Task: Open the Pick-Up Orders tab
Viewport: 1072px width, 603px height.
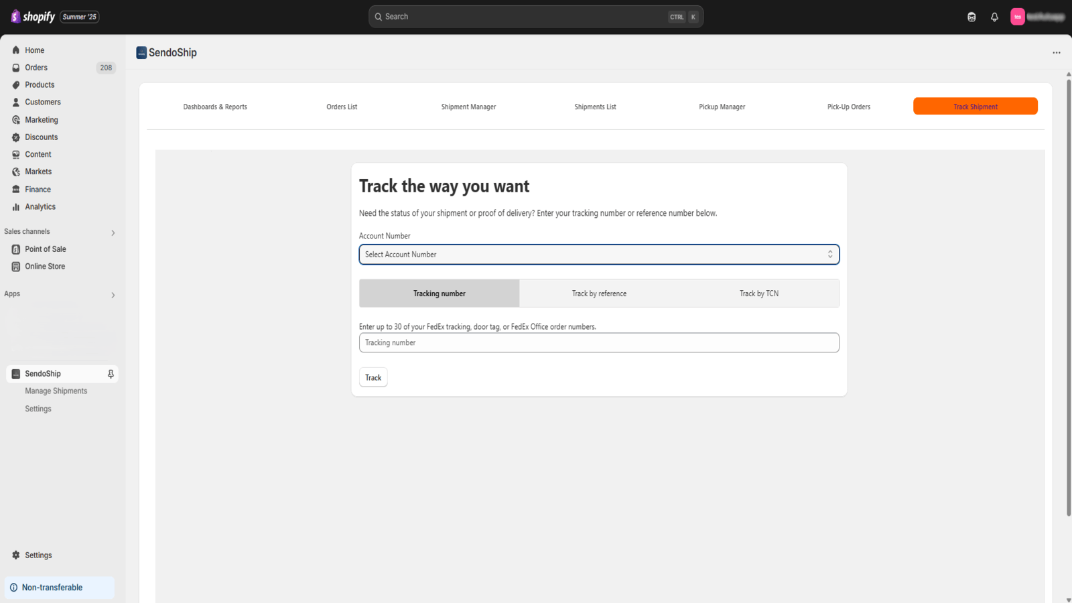Action: pyautogui.click(x=849, y=107)
